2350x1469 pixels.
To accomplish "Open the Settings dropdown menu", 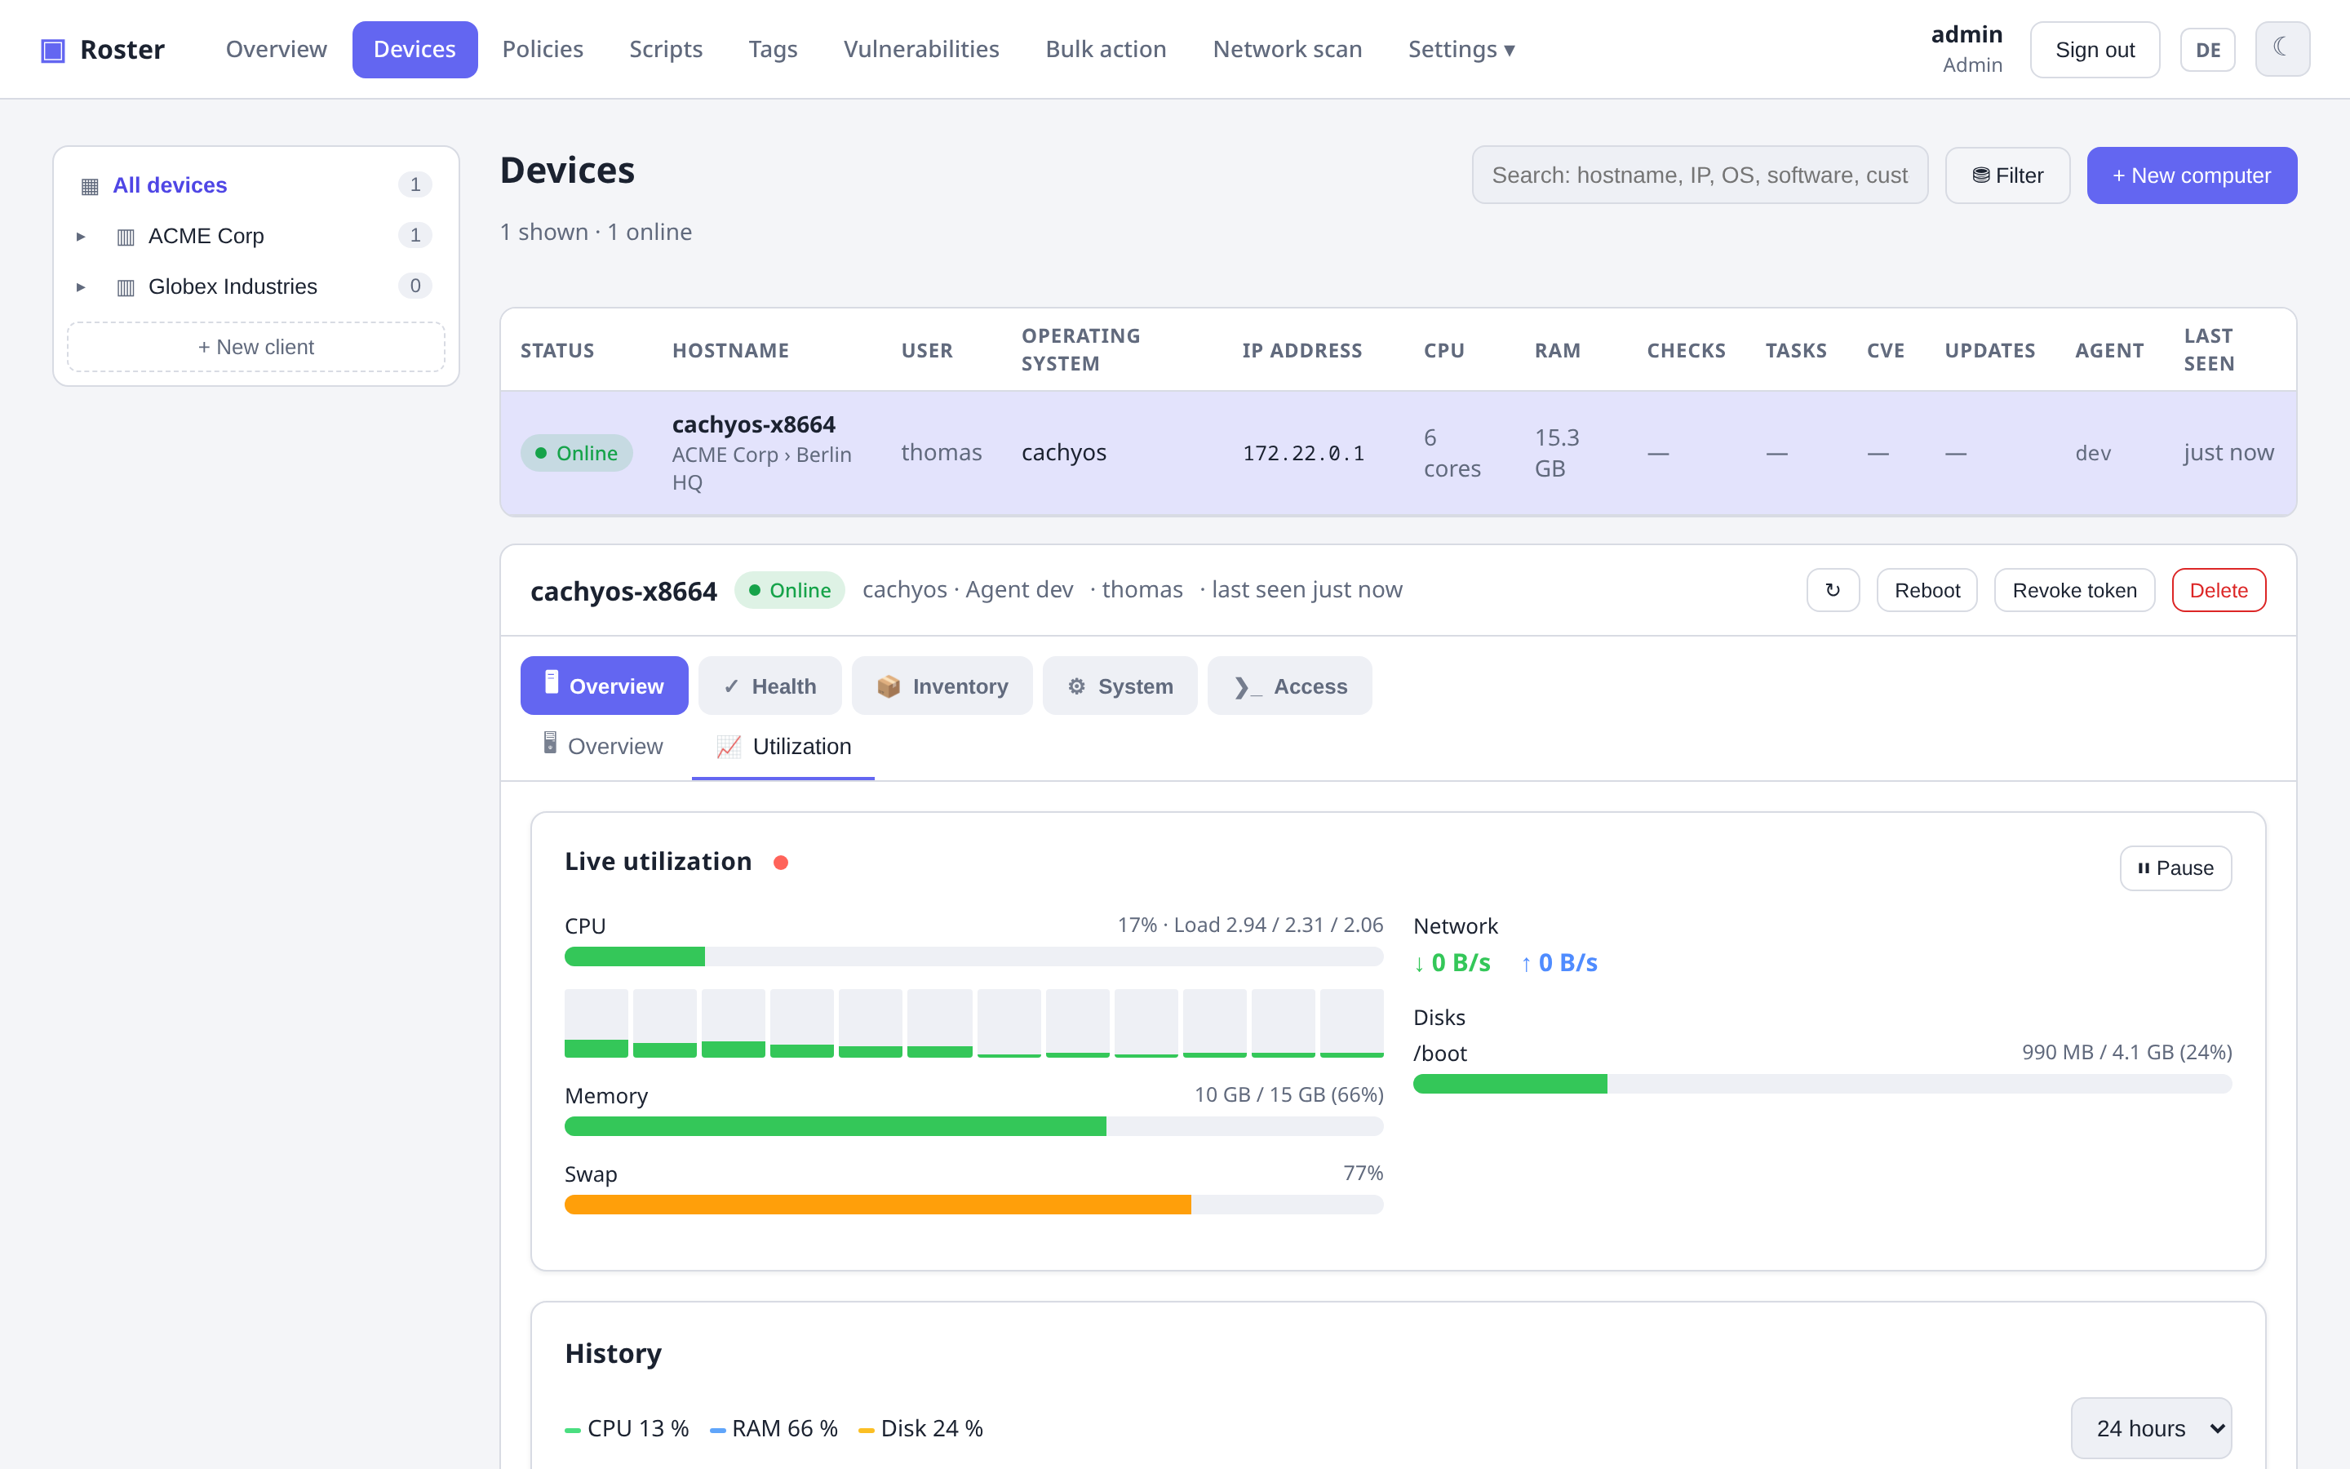I will (1461, 50).
